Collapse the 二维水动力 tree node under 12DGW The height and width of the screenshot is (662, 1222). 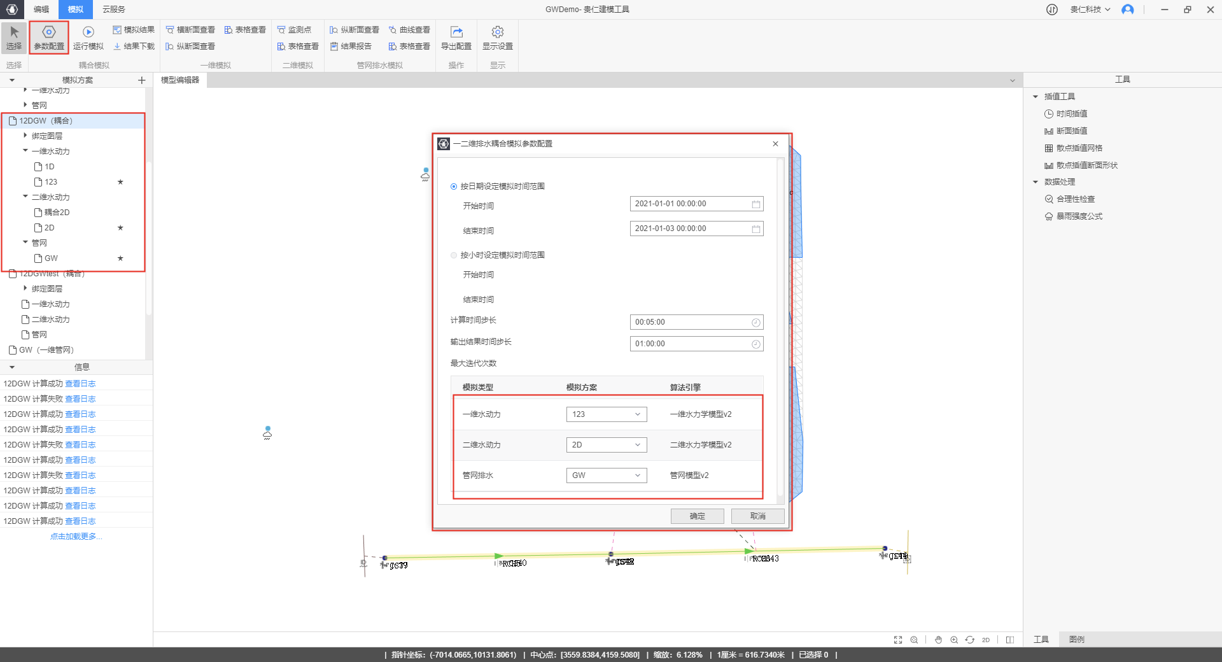coord(25,197)
